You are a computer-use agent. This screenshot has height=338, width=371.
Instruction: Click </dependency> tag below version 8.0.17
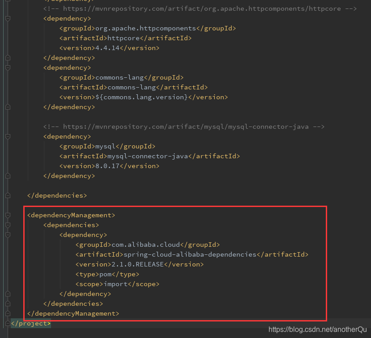pyautogui.click(x=69, y=176)
